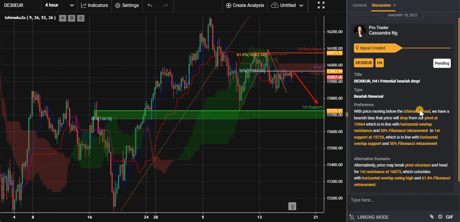Click the Pivot label on chart
Viewport: 460px width, 222px height.
[x=318, y=67]
